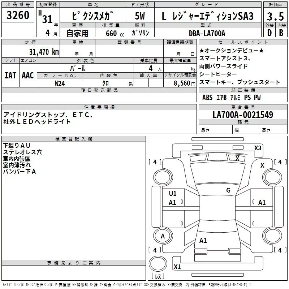Click the X1 mark on the rear bumper
Viewport: 289px width, 289px height.
(177, 267)
